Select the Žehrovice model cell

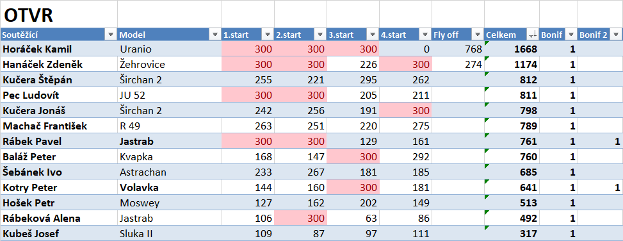170,65
